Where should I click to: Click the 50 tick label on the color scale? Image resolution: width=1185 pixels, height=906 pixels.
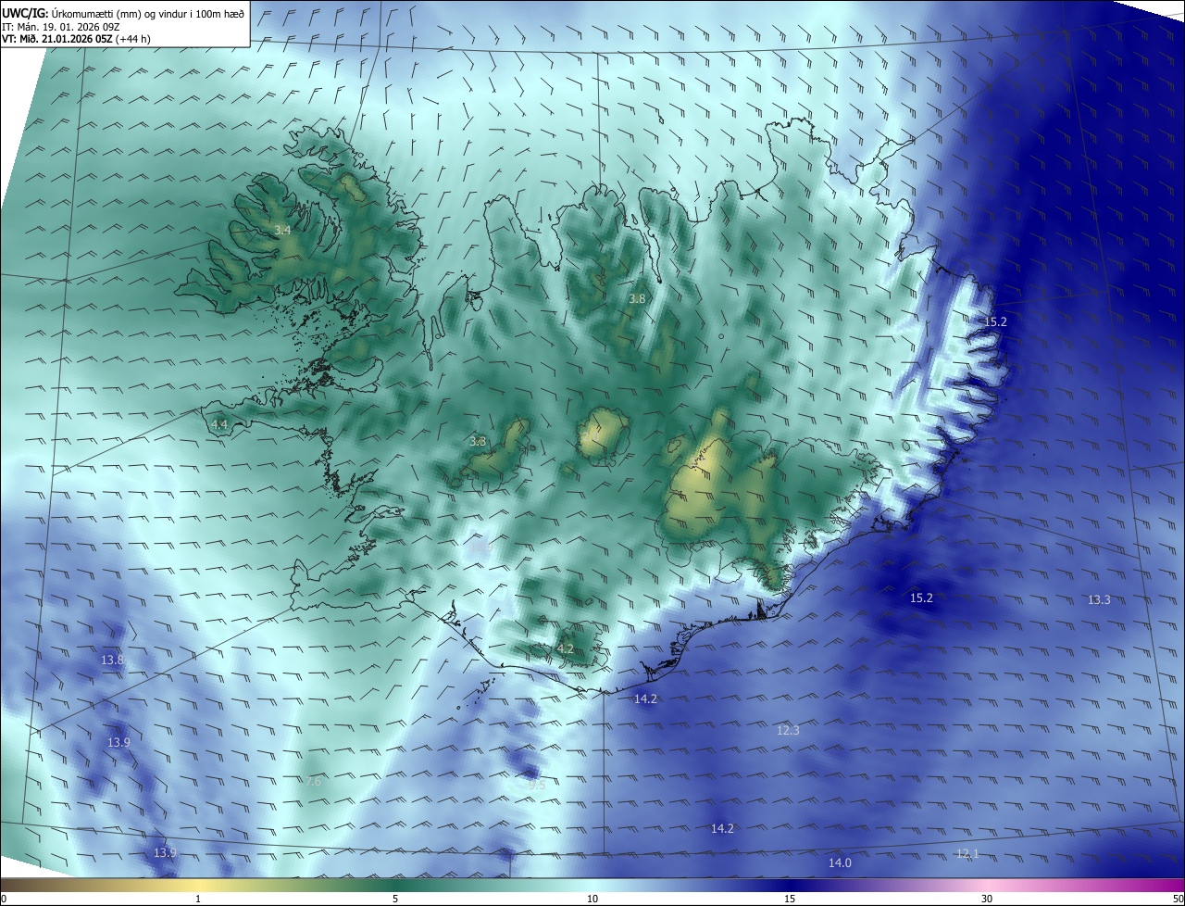pyautogui.click(x=1178, y=899)
